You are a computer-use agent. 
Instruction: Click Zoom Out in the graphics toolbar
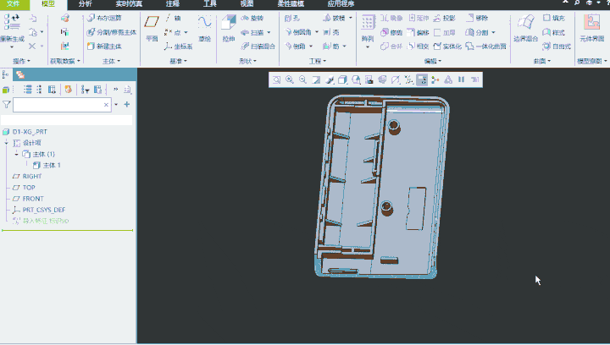(x=302, y=79)
